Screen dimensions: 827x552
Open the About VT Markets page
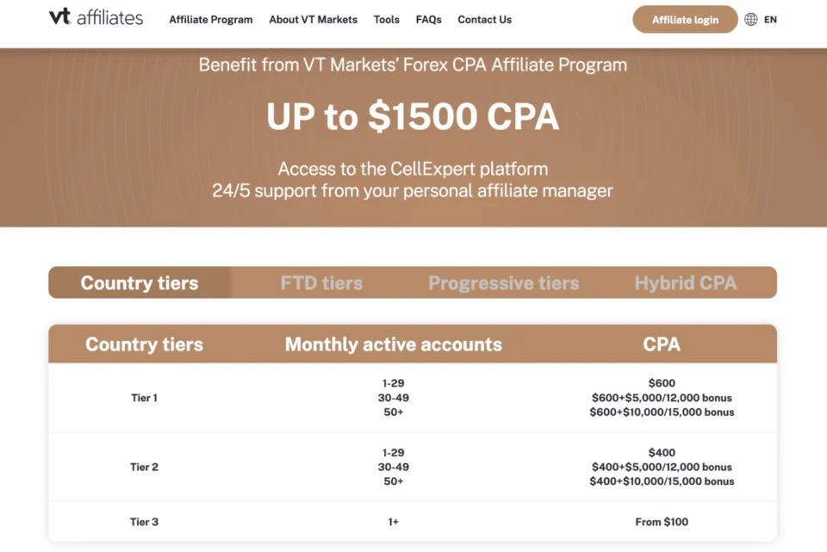tap(313, 20)
